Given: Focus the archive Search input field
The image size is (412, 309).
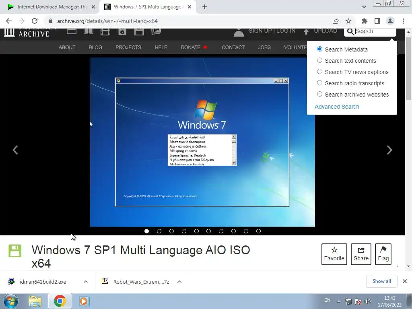Looking at the screenshot, I should [x=375, y=31].
